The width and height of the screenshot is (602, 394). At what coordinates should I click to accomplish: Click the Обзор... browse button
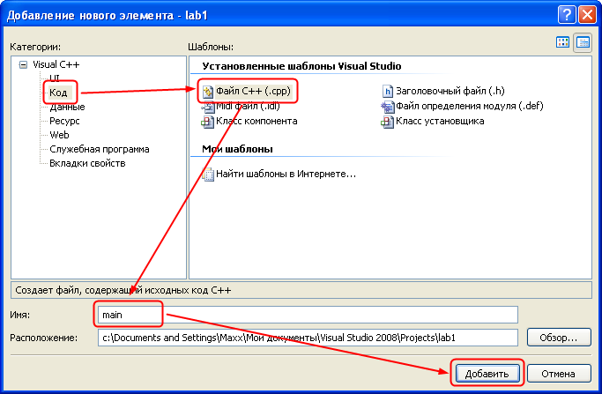(x=559, y=338)
